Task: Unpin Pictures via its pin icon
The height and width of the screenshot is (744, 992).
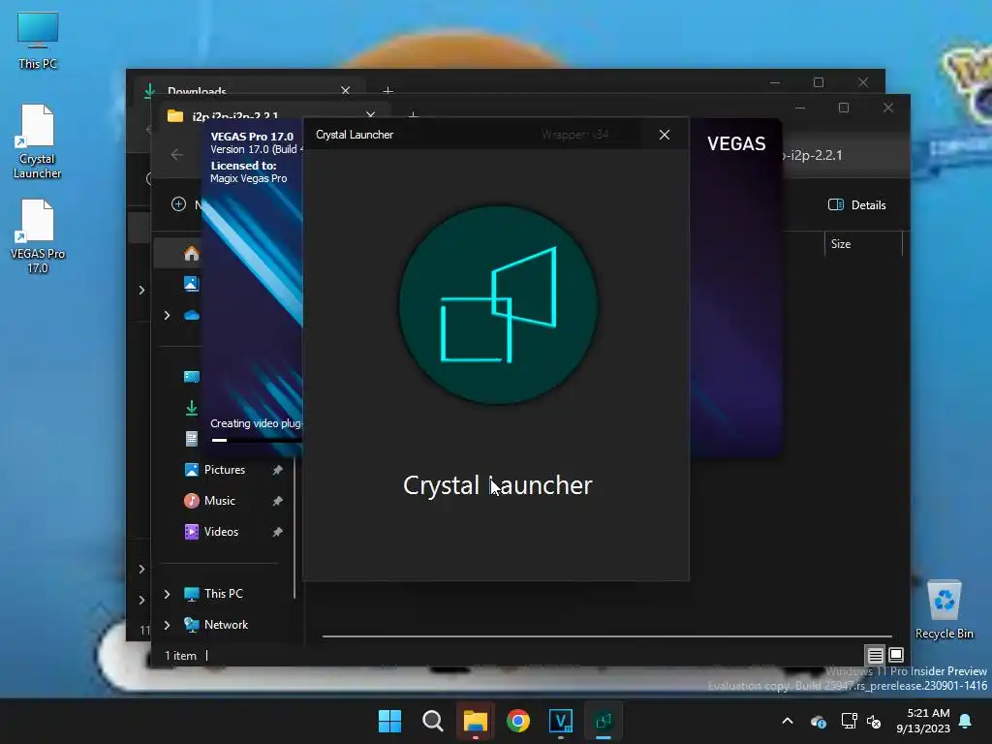Action: point(277,470)
